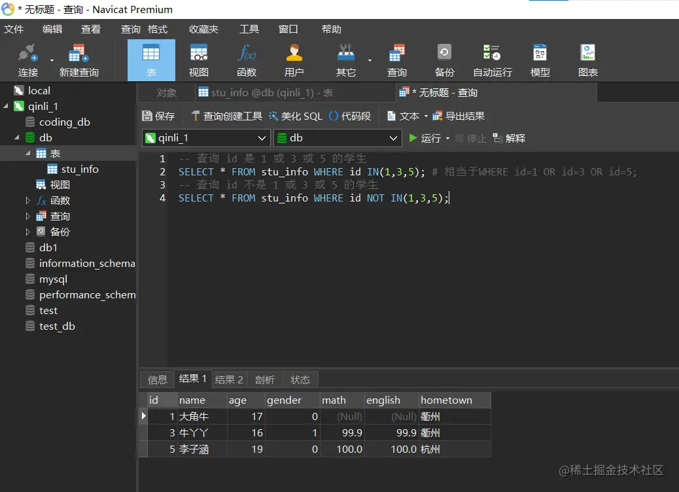The image size is (679, 492).
Task: Click the row indicator for 大角牛
Action: (x=143, y=416)
